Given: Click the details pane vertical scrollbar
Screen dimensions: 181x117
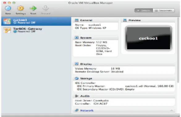Looking at the screenshot, I should (x=179, y=50).
